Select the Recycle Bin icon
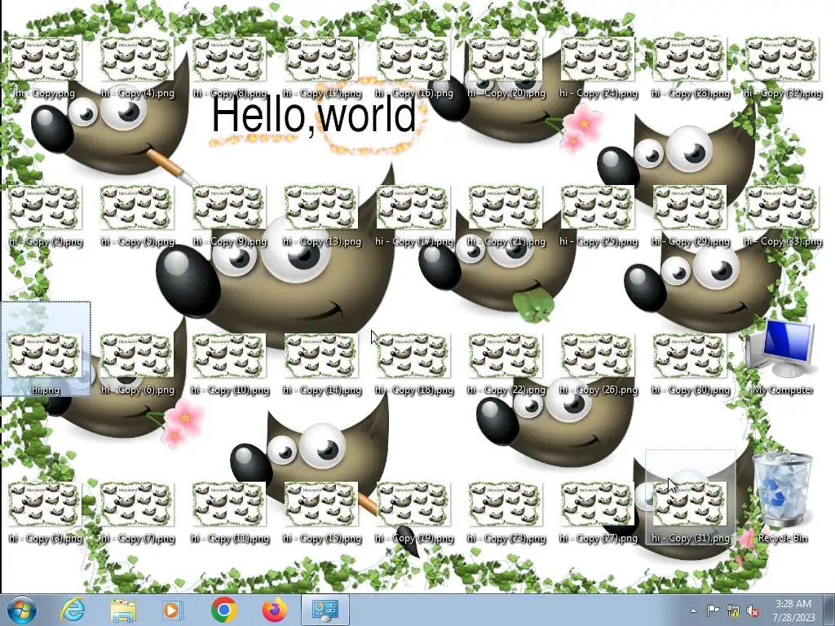Image resolution: width=835 pixels, height=626 pixels. pyautogui.click(x=782, y=498)
